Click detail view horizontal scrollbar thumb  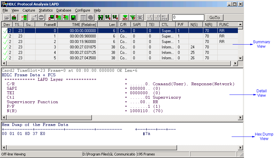(x=49, y=118)
